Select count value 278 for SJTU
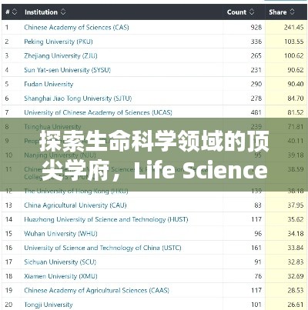Viewport: 308px width, 310px height. [x=256, y=98]
